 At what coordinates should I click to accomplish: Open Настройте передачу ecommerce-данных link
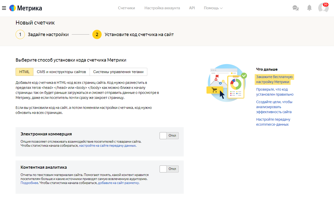coord(273,122)
